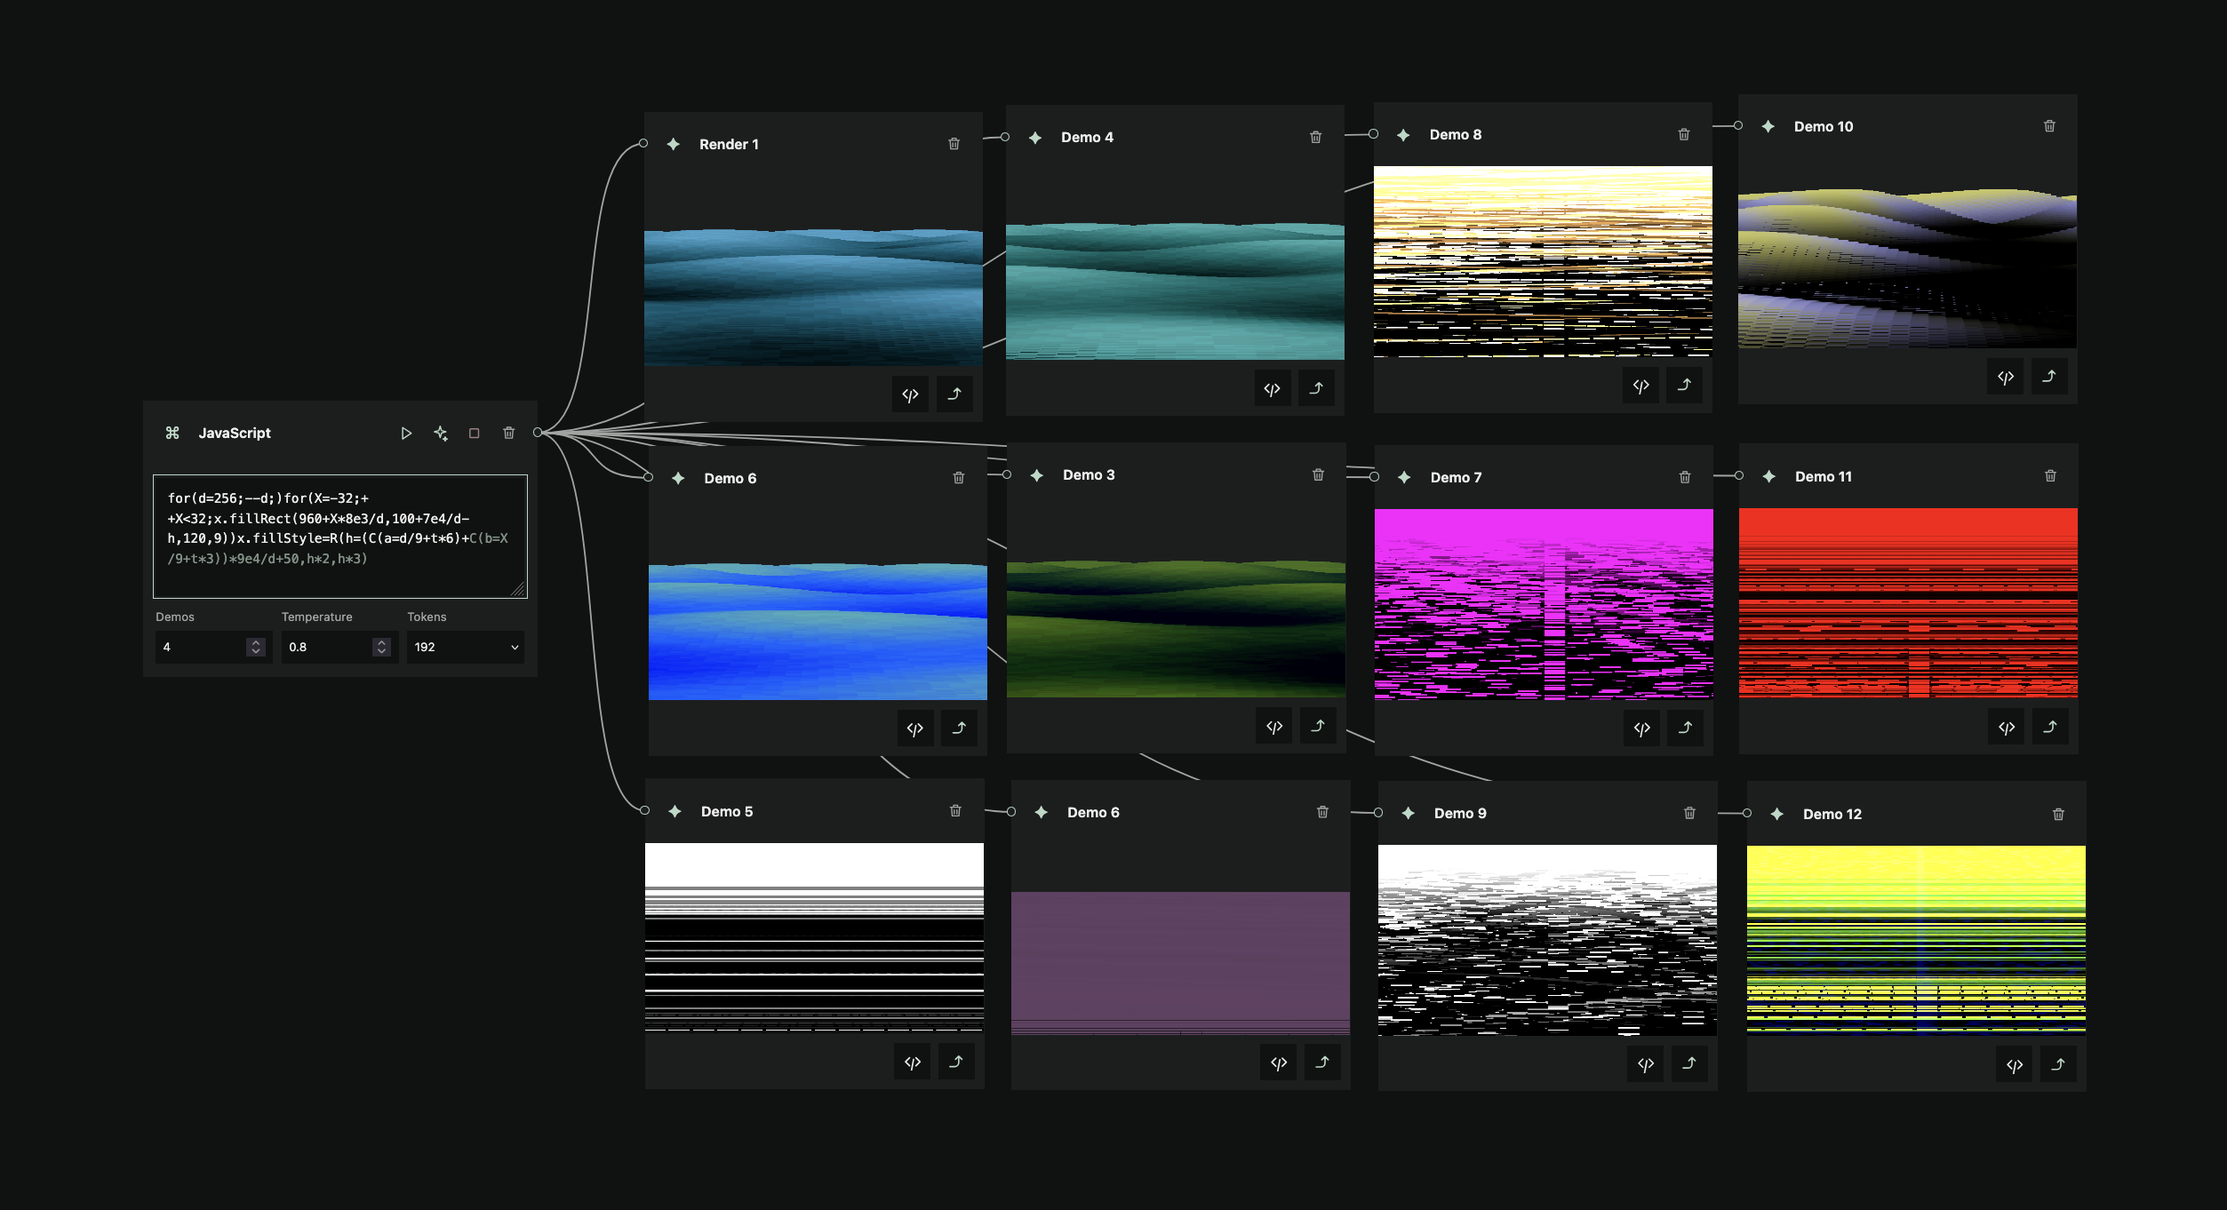Click the Demo 9 title text
This screenshot has height=1210, width=2227.
[x=1460, y=814]
